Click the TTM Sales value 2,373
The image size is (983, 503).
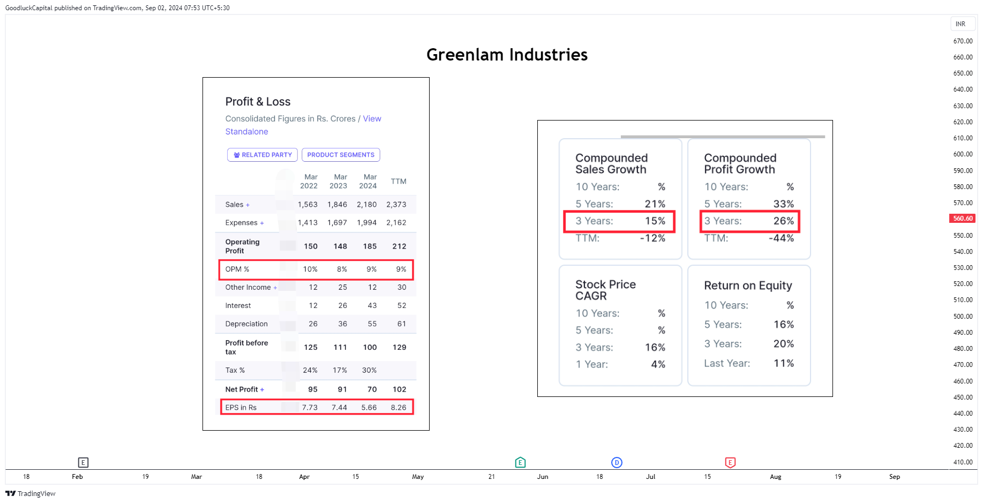[396, 205]
